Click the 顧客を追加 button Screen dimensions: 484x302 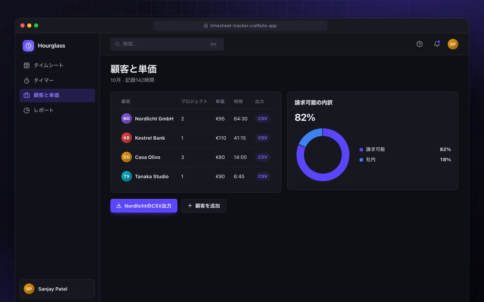coord(203,206)
